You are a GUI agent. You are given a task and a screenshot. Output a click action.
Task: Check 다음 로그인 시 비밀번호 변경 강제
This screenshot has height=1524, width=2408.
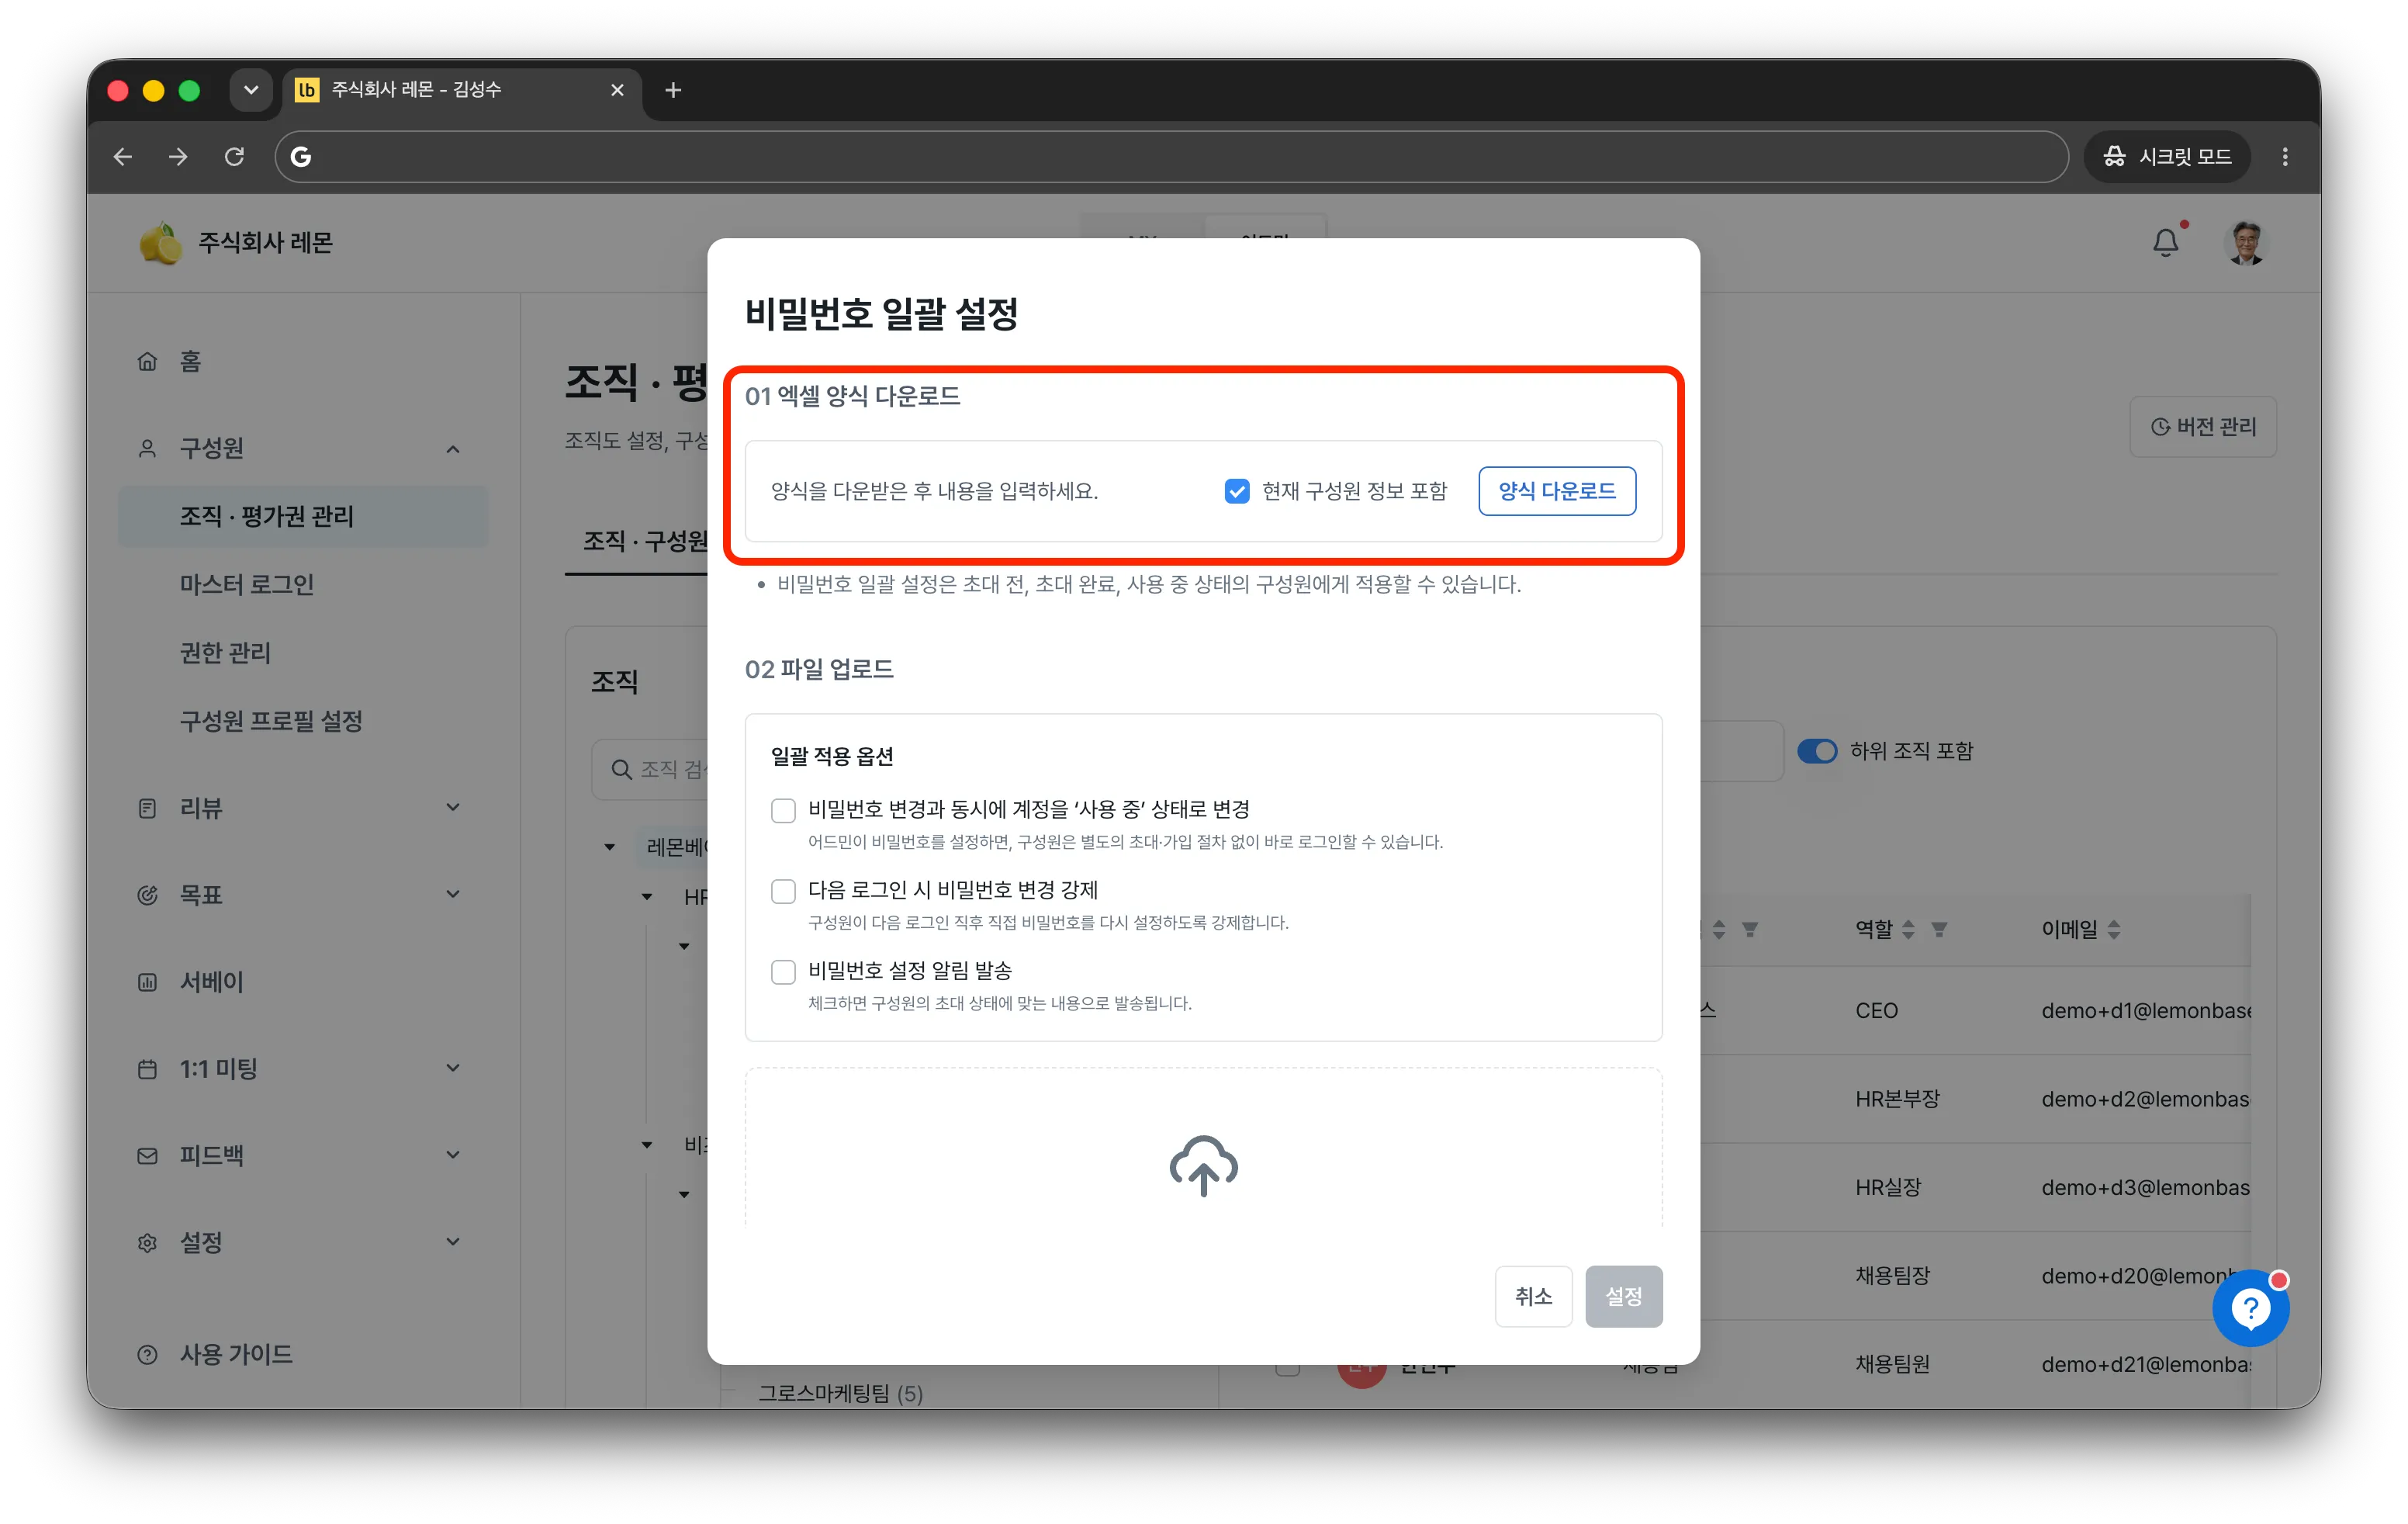[x=783, y=891]
